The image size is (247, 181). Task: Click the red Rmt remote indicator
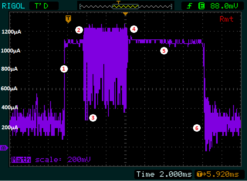[227, 19]
